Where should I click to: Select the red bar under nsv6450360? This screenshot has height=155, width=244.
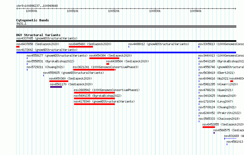click(59, 81)
